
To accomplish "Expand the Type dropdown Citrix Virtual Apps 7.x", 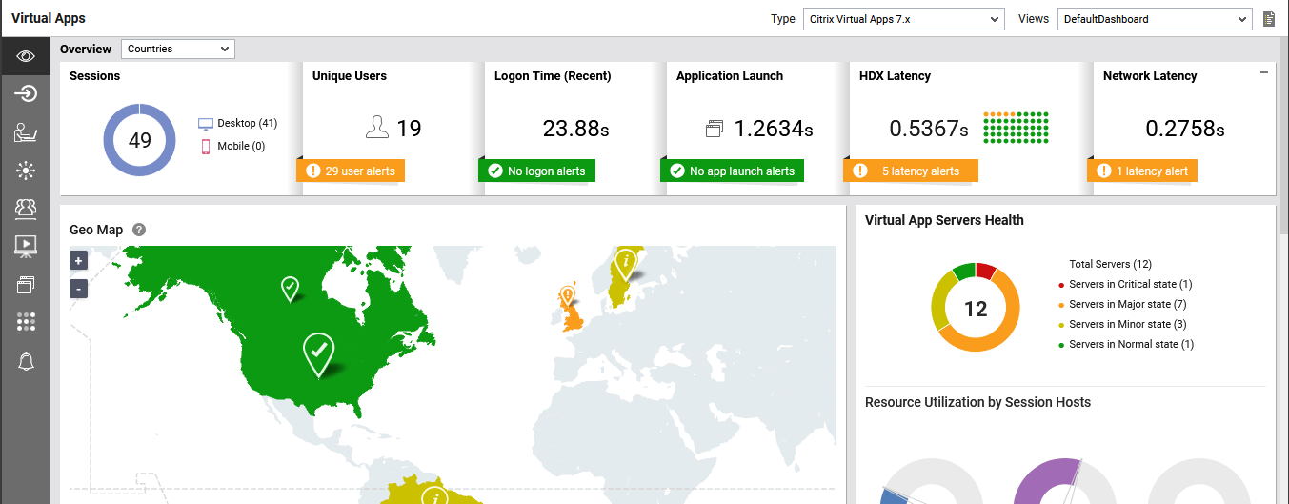I will tap(902, 19).
